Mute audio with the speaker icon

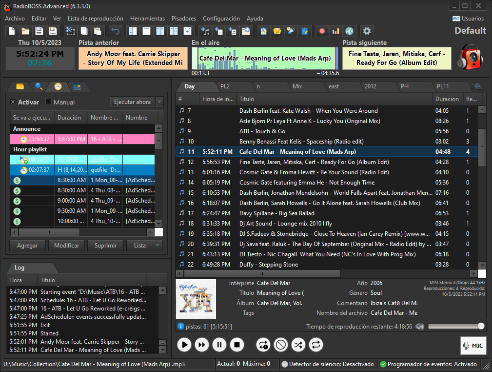419,327
